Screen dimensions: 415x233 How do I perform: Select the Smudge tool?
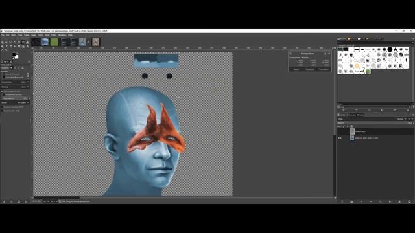(19, 46)
